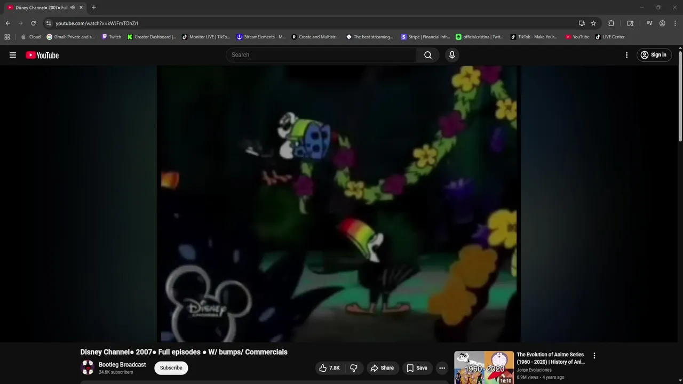Open the Chrome three-dot menu

coord(676,23)
